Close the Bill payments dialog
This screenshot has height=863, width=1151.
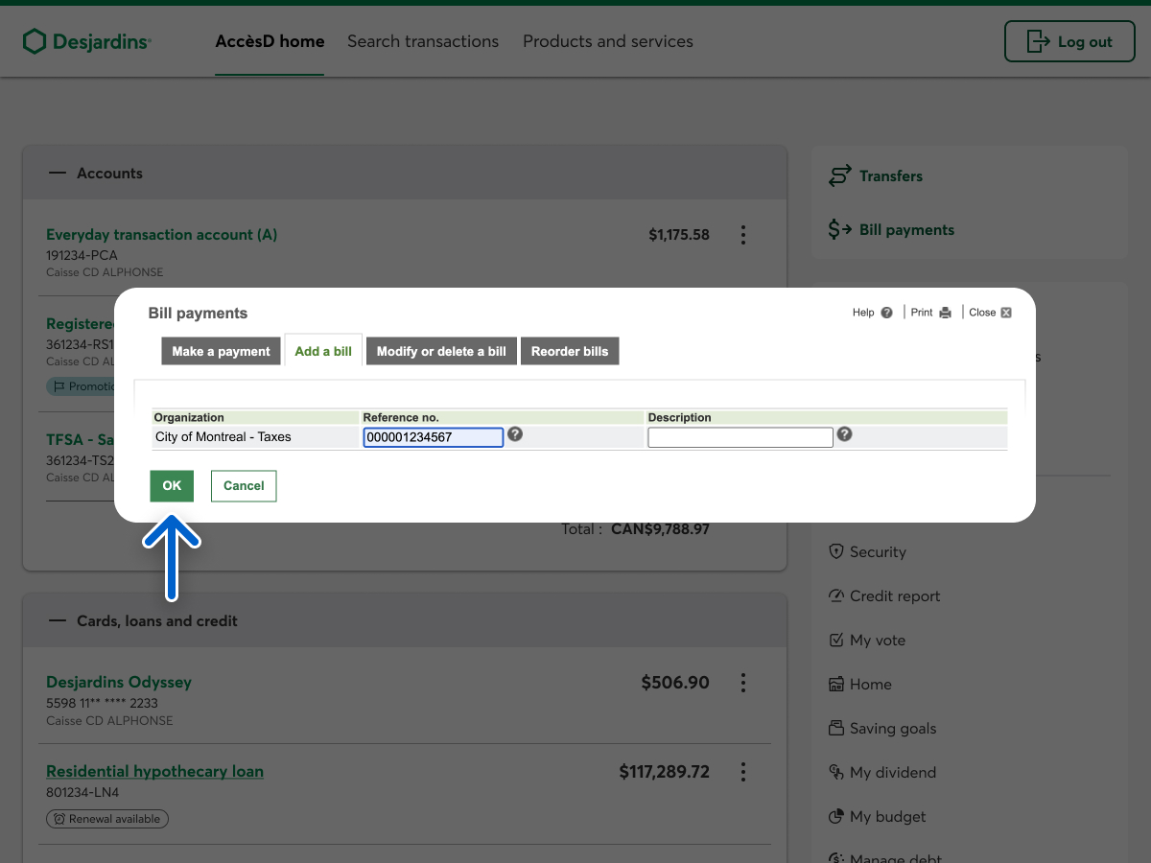[x=1005, y=313]
